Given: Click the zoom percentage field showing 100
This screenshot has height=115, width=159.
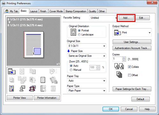Looking at the screenshot, I should click(93, 68).
